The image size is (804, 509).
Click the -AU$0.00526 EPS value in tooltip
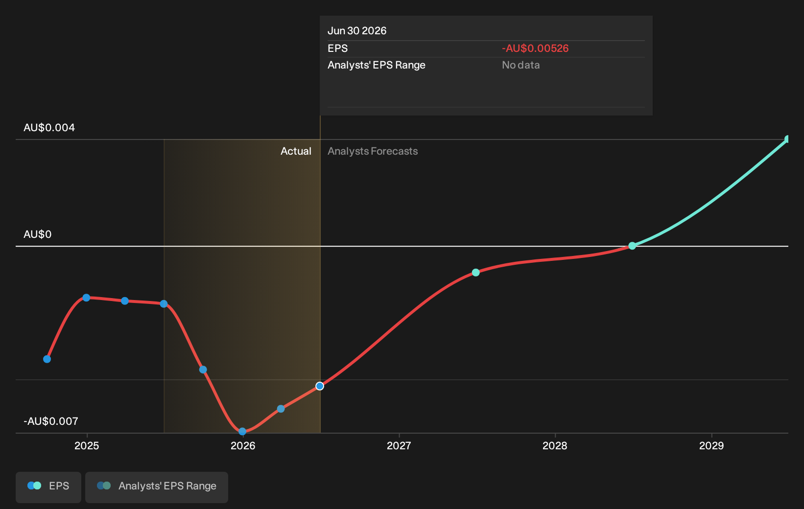click(535, 48)
